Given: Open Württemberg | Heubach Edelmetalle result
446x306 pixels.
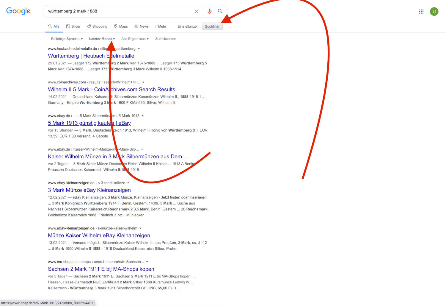Looking at the screenshot, I should (x=91, y=56).
